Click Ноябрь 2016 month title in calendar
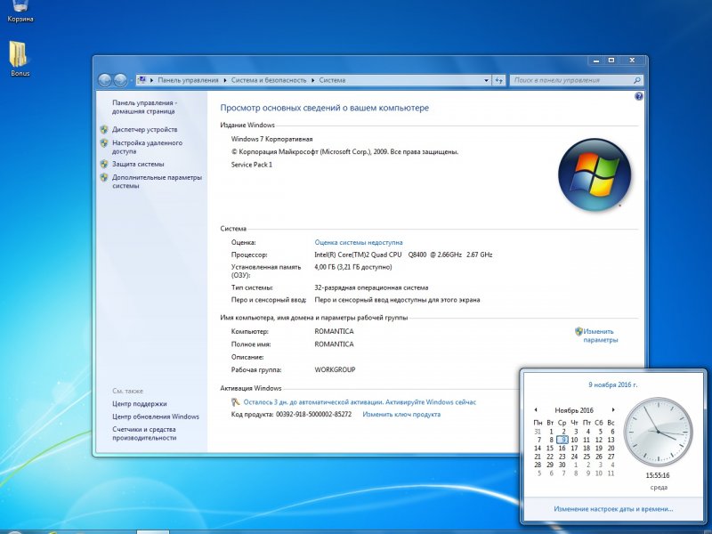The width and height of the screenshot is (712, 534). (x=574, y=410)
